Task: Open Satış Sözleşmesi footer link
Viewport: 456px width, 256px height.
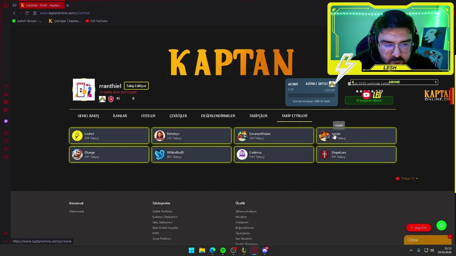Action: coord(162,222)
